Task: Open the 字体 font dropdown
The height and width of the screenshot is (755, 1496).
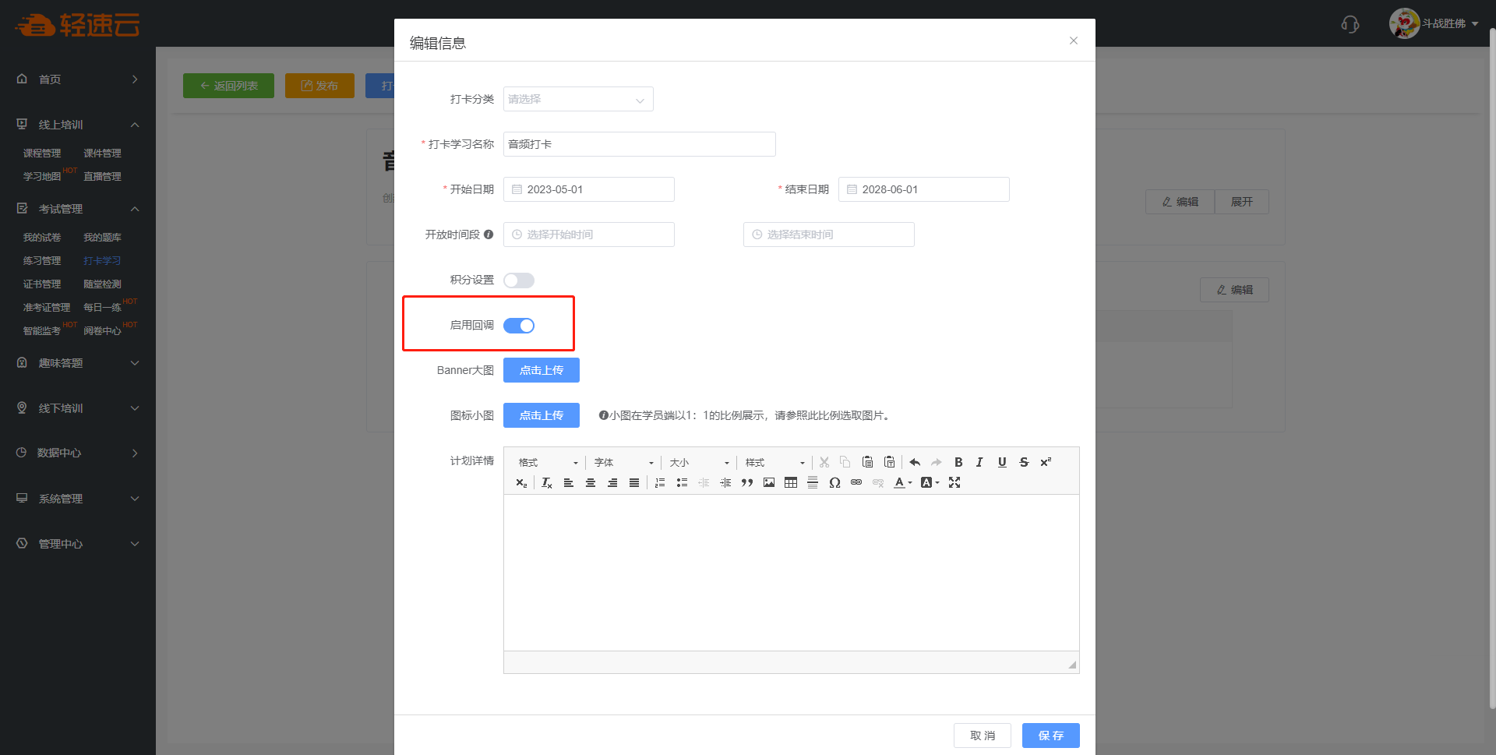Action: [623, 463]
